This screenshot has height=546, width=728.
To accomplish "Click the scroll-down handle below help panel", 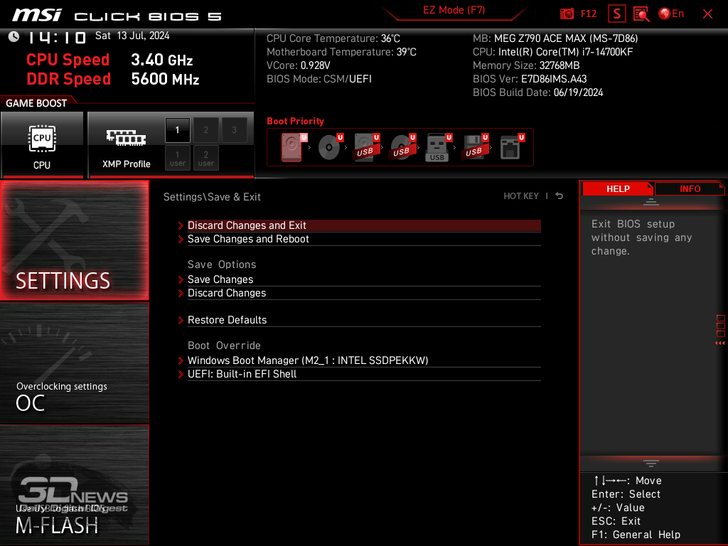I will click(651, 464).
